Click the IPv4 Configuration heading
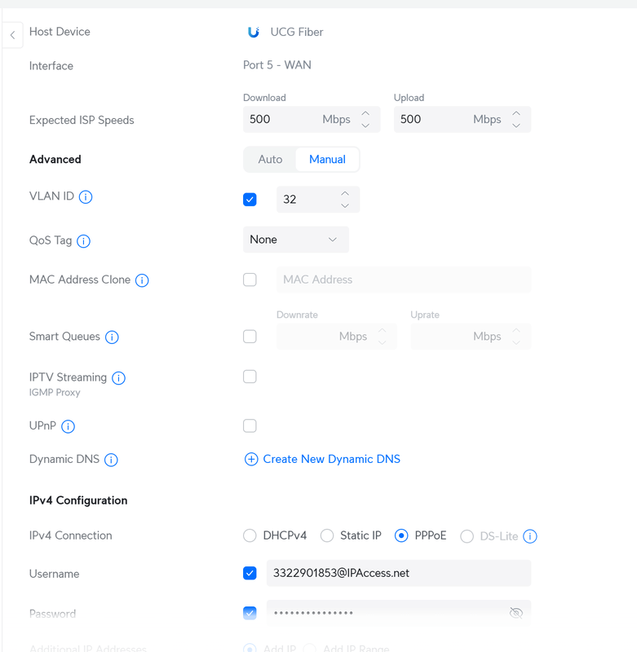637x652 pixels. 78,500
